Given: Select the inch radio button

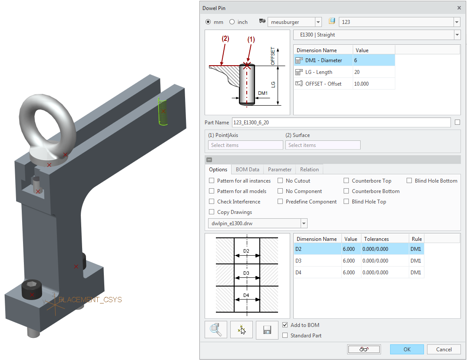Looking at the screenshot, I should coord(232,22).
